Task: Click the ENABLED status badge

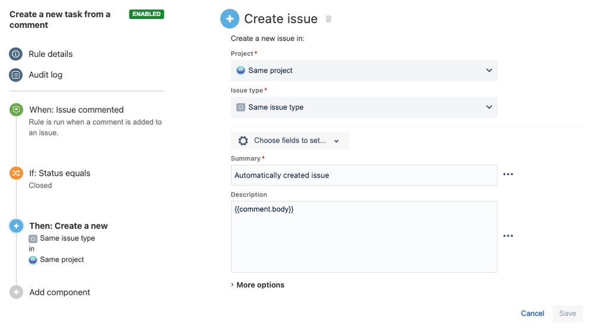Action: pyautogui.click(x=147, y=14)
